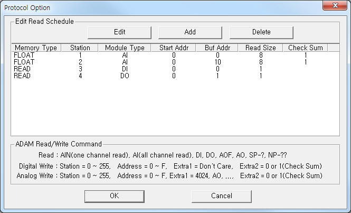Click the Edit button
This screenshot has width=351, height=213.
[119, 32]
